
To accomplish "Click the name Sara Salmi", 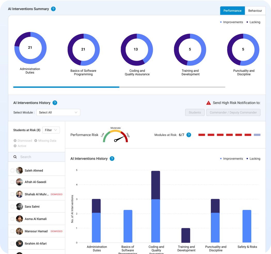I will [x=32, y=207].
